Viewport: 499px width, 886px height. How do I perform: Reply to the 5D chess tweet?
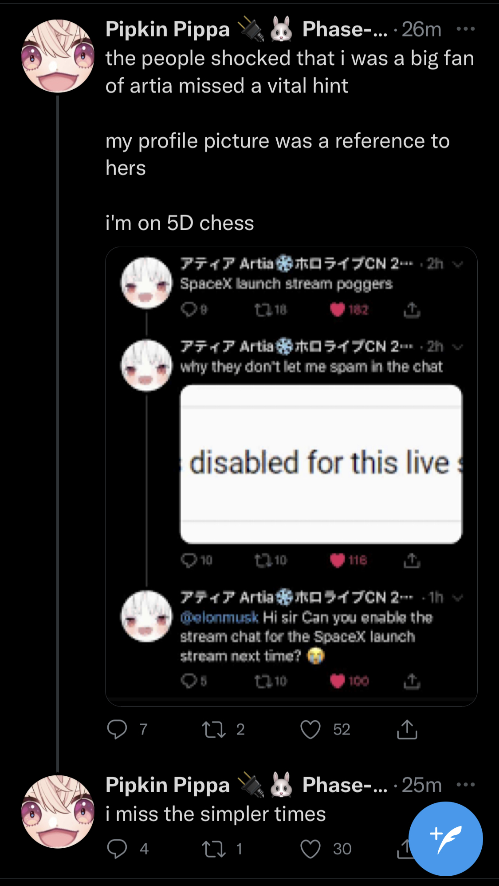click(117, 729)
